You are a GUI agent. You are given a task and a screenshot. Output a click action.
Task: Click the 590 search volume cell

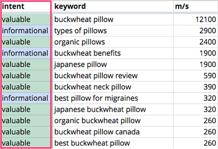point(196,76)
